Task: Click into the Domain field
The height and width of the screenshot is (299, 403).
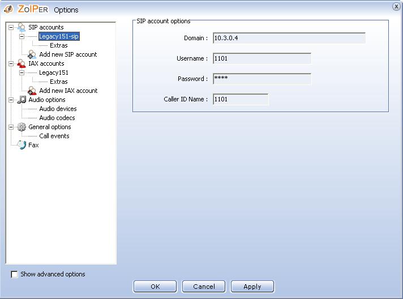Action: (x=289, y=38)
